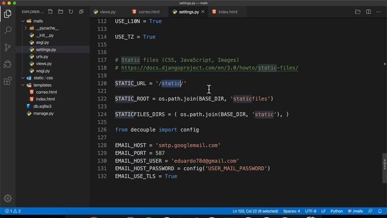Screen dimensions: 387x218
Task: Split the editor to the right
Action: [x=368, y=12]
